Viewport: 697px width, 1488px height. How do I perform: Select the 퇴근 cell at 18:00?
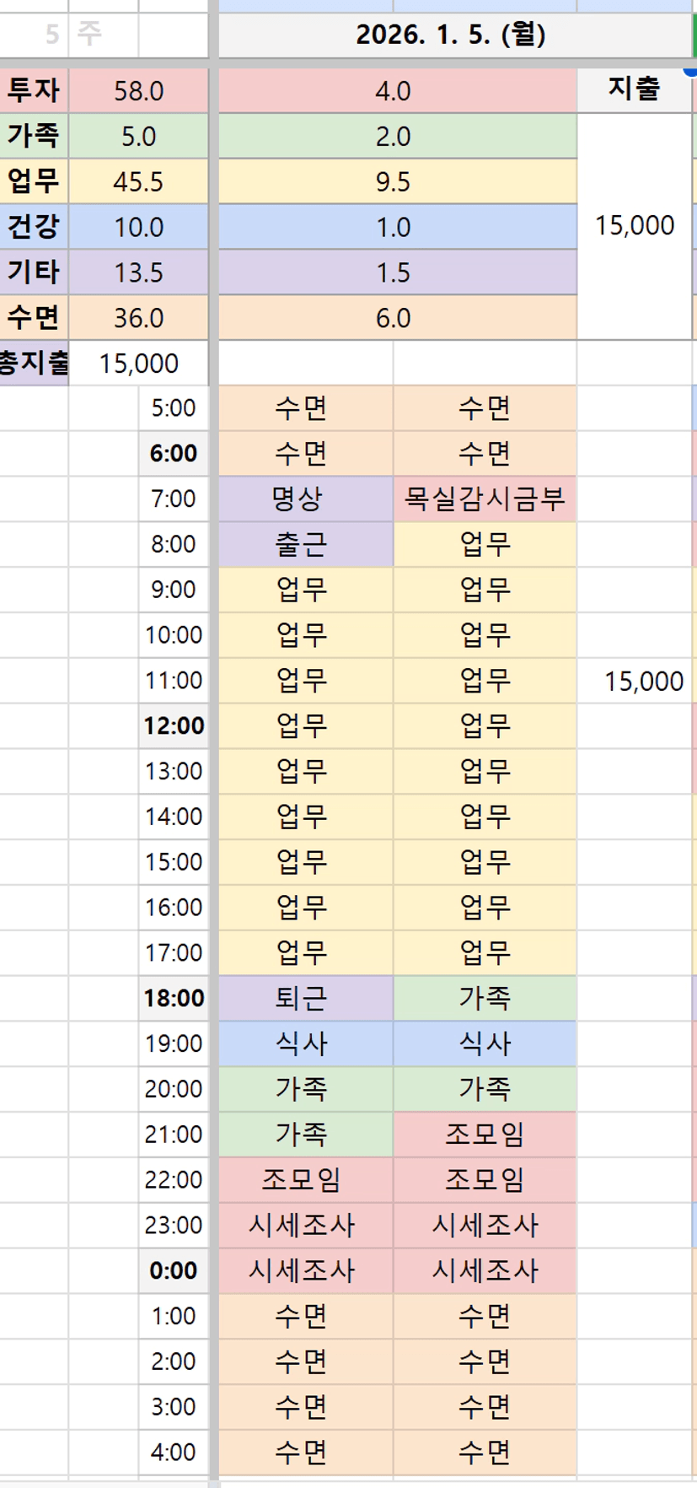pos(302,998)
